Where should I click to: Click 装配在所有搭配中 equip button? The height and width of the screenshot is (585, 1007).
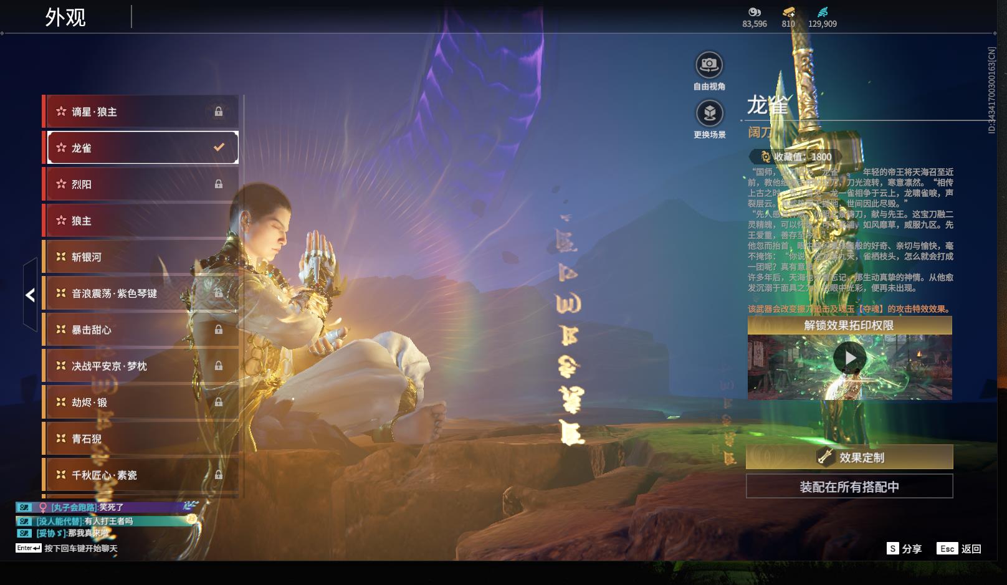(849, 487)
